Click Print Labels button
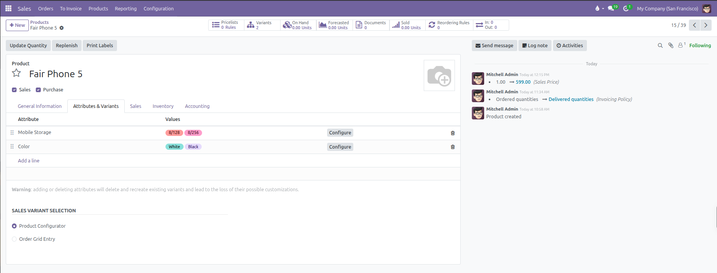The height and width of the screenshot is (273, 717). pyautogui.click(x=100, y=45)
